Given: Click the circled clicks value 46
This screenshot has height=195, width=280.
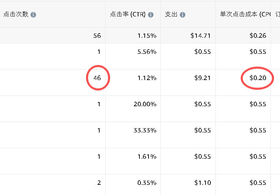Looking at the screenshot, I should pos(97,78).
